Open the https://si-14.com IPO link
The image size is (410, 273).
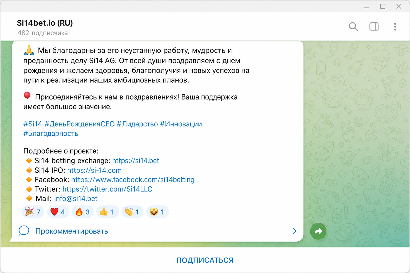click(94, 170)
